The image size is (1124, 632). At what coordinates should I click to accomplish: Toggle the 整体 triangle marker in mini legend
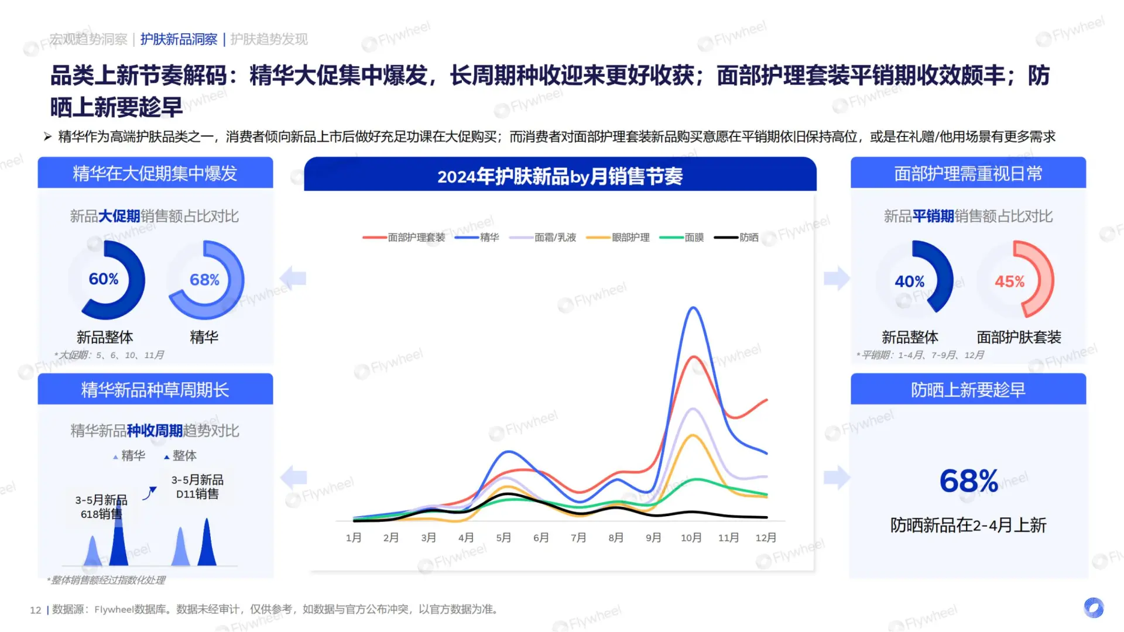coord(166,456)
